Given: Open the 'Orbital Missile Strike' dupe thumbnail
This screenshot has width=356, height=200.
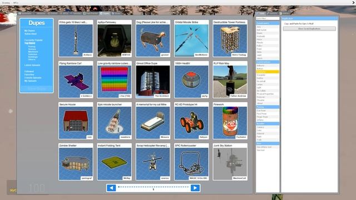Looking at the screenshot, I should 191,38.
